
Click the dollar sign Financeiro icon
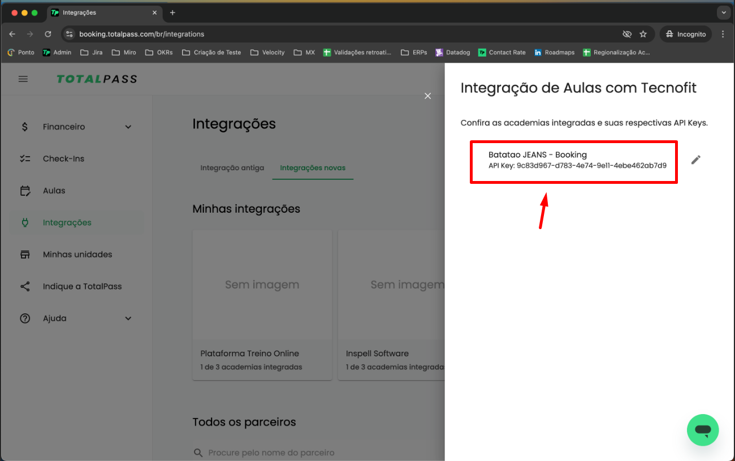25,127
